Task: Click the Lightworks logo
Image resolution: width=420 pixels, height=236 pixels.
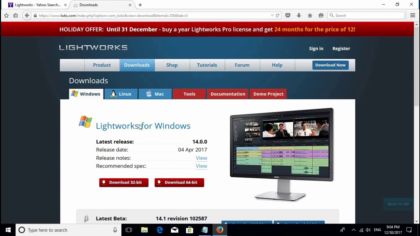Action: coord(93,48)
